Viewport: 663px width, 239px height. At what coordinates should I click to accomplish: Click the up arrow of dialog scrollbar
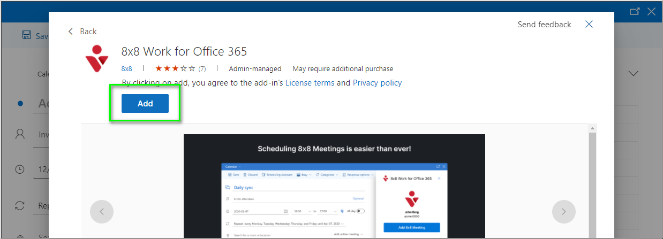pos(592,128)
